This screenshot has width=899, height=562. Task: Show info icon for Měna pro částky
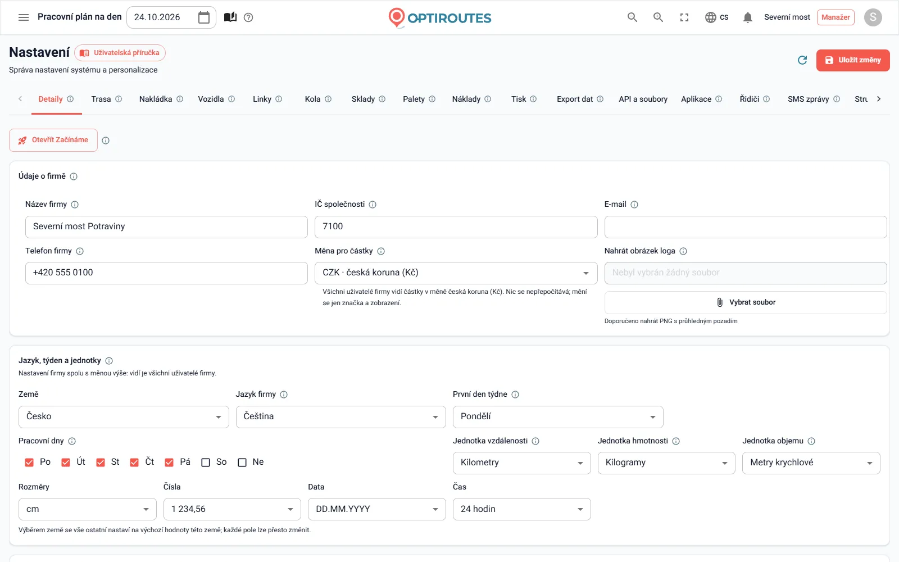tap(381, 251)
